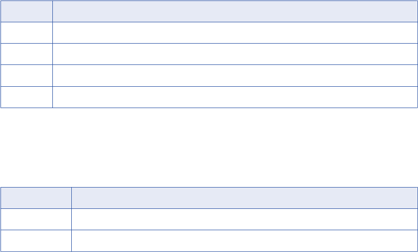The width and height of the screenshot is (418, 252).
Task: Click third body row narrow cell, upper table
Action: [x=26, y=75]
